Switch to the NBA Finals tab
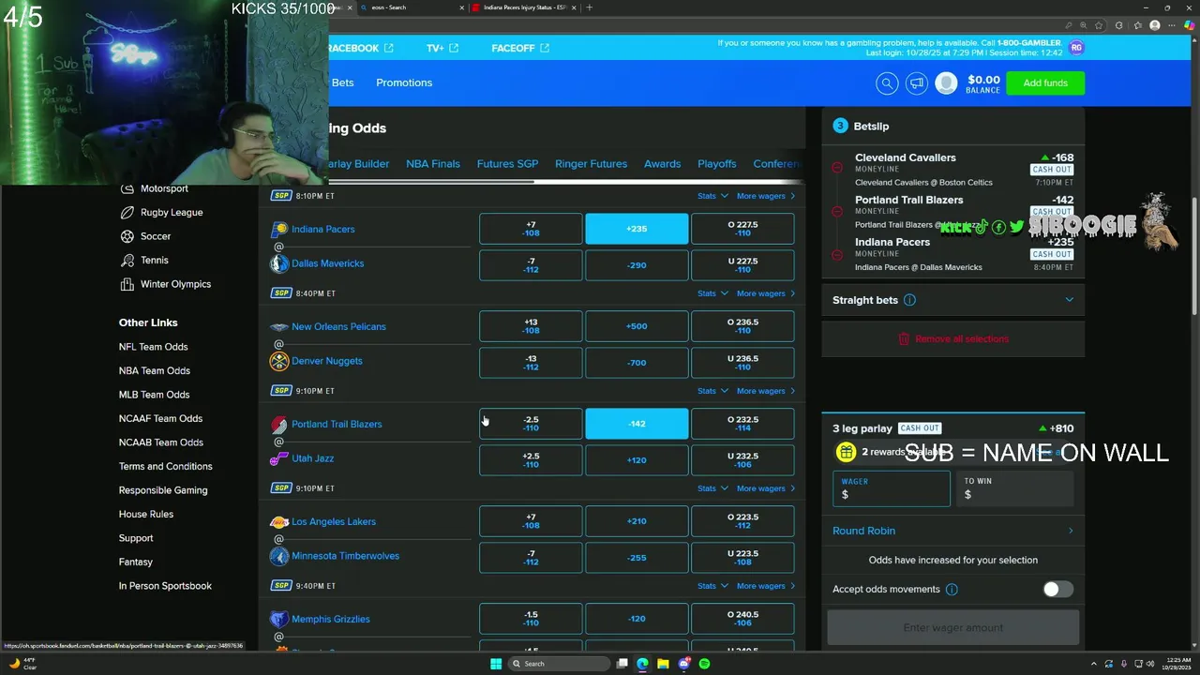Viewport: 1200px width, 675px height. click(x=433, y=164)
